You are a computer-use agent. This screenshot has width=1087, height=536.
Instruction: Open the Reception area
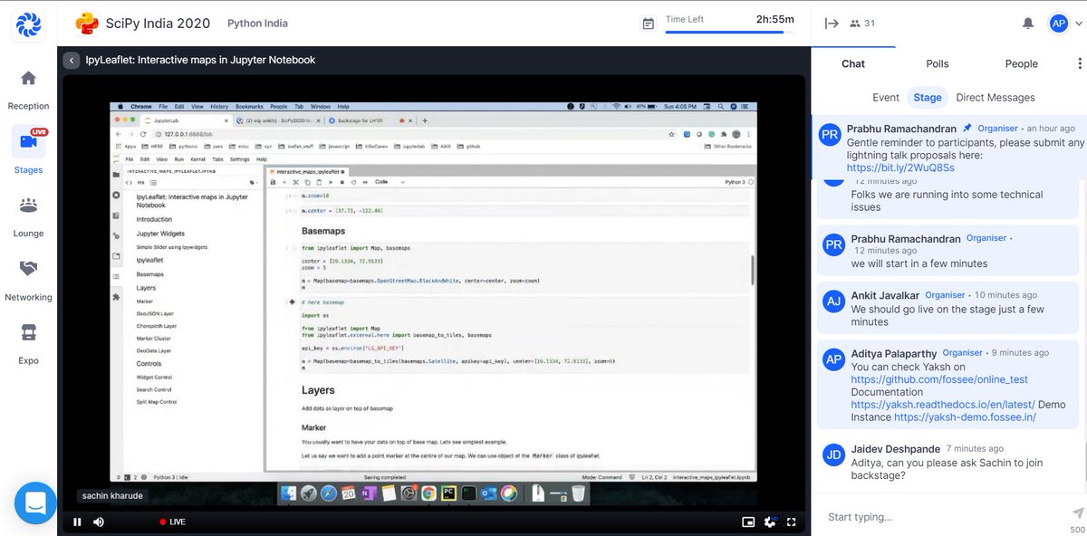pos(28,91)
